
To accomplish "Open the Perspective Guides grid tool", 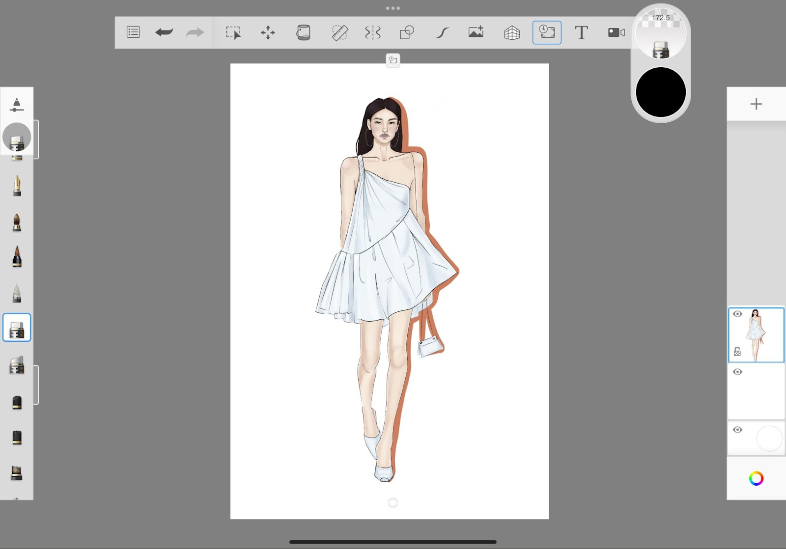I will (x=512, y=32).
